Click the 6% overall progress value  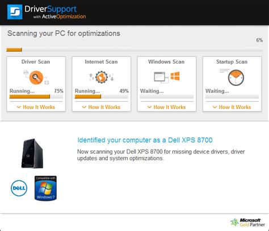259,40
